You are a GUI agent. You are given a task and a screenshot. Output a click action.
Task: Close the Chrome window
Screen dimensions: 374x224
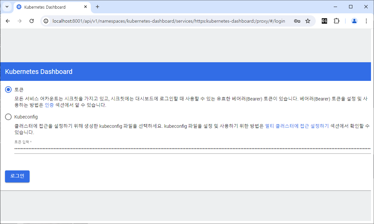(366, 7)
